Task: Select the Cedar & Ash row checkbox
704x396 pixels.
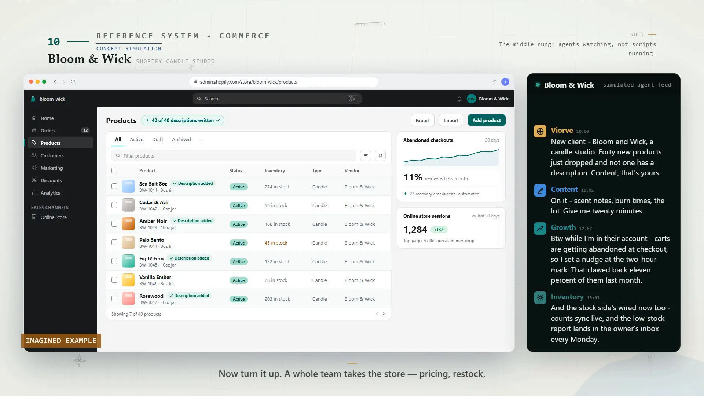Action: click(114, 205)
